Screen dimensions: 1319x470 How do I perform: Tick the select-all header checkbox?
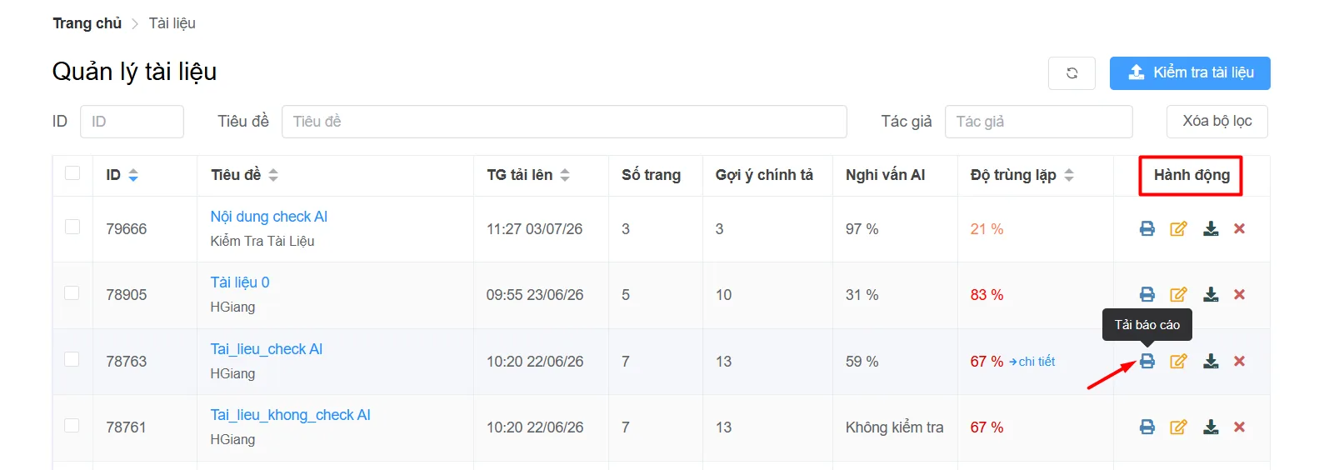click(72, 172)
